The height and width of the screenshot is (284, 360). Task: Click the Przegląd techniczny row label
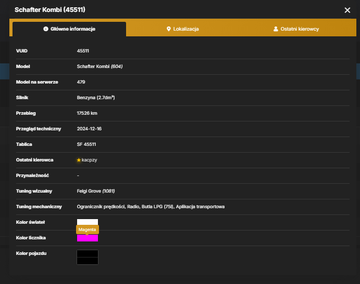(x=39, y=129)
